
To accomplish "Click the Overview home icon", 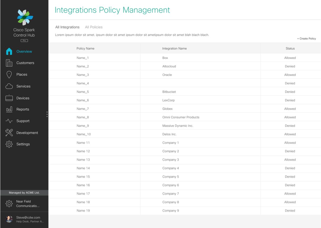I will coord(9,52).
